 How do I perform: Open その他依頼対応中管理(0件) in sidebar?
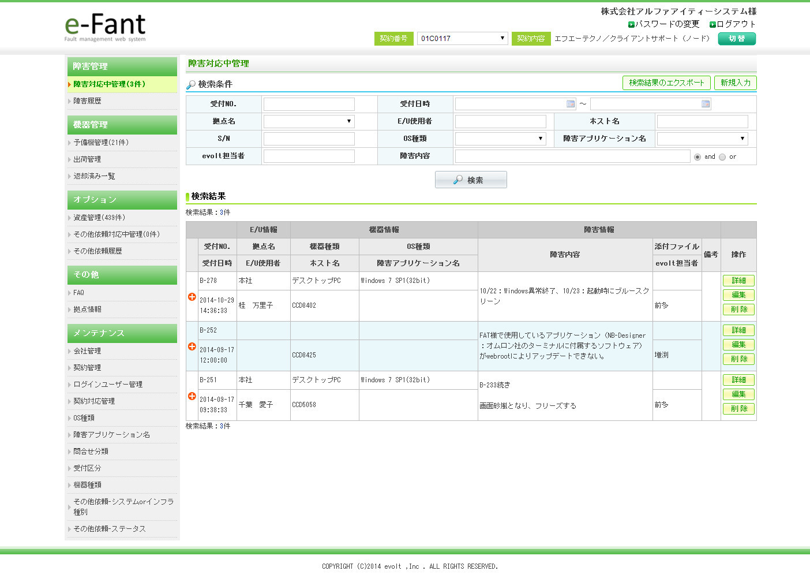pyautogui.click(x=117, y=234)
